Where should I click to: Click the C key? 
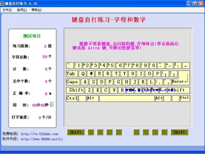pos(106,90)
